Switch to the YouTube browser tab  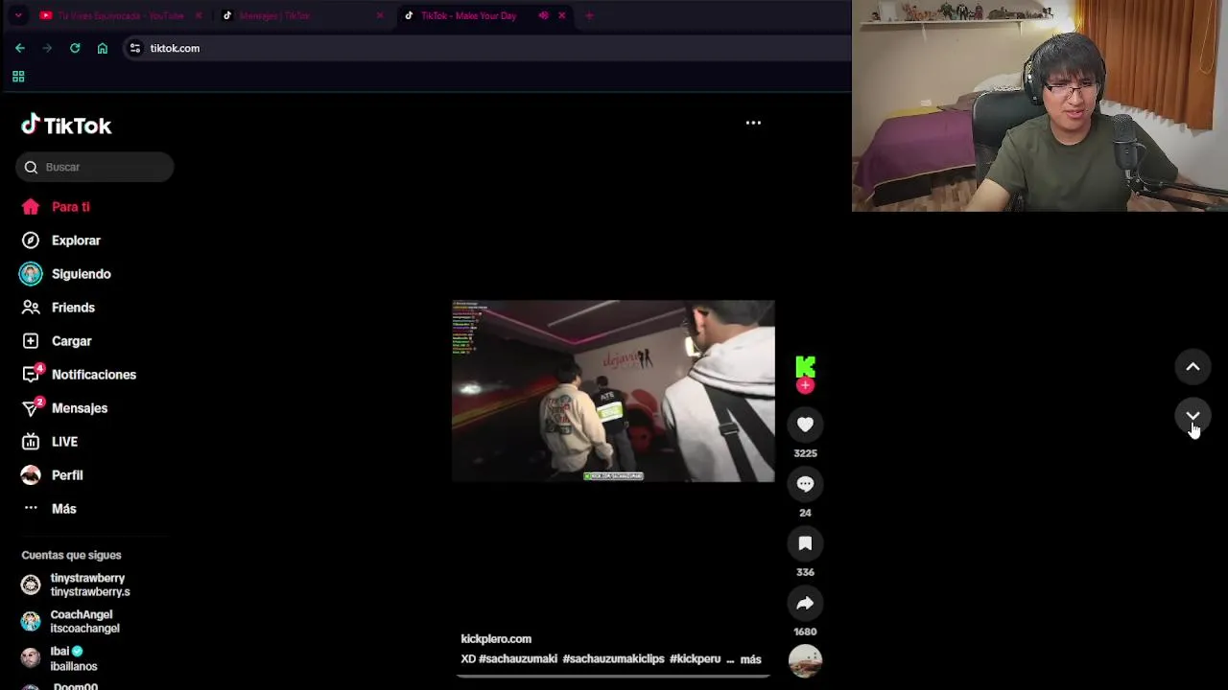click(120, 15)
